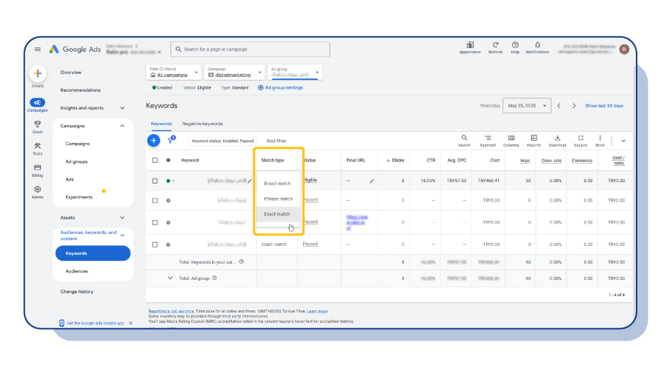The width and height of the screenshot is (667, 377).
Task: Open the Columns toolbar icon
Action: click(x=511, y=138)
